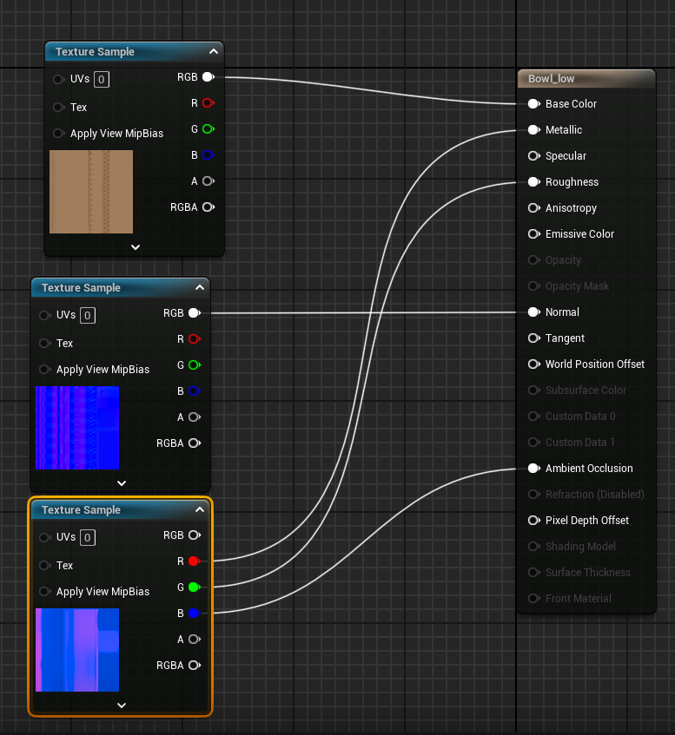
Task: Click the UVs input pin on the selected node
Action: tap(44, 538)
